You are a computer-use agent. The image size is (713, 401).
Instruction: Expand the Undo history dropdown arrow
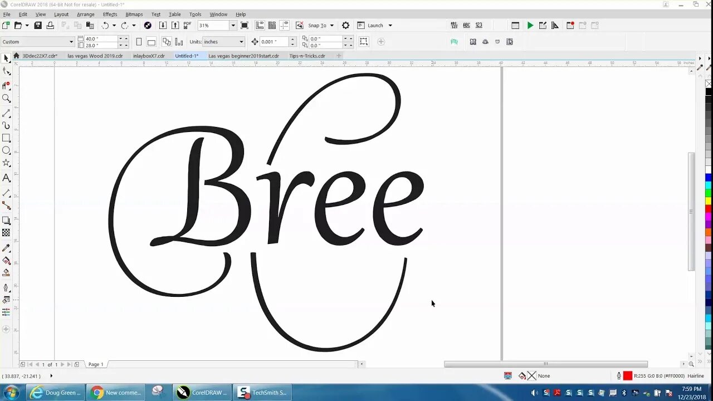(114, 25)
